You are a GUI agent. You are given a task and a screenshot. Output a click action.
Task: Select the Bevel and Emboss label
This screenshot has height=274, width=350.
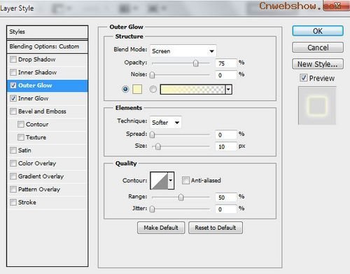pos(42,111)
